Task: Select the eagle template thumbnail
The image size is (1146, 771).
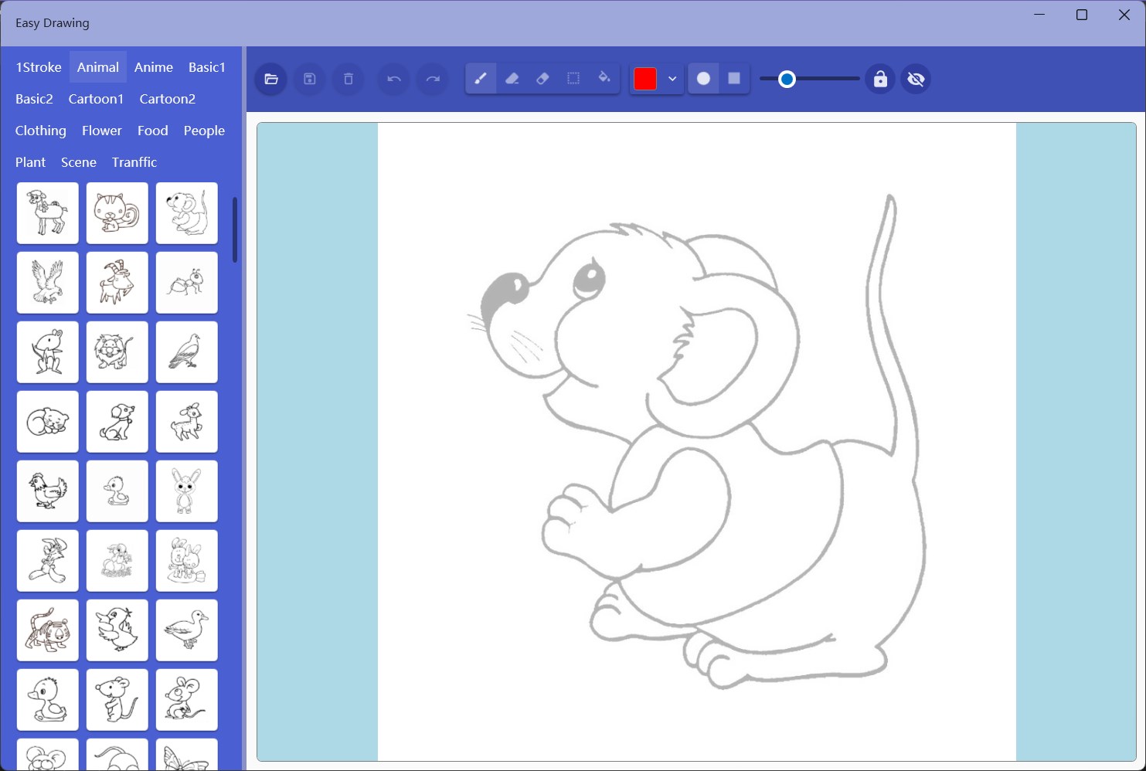Action: (47, 282)
